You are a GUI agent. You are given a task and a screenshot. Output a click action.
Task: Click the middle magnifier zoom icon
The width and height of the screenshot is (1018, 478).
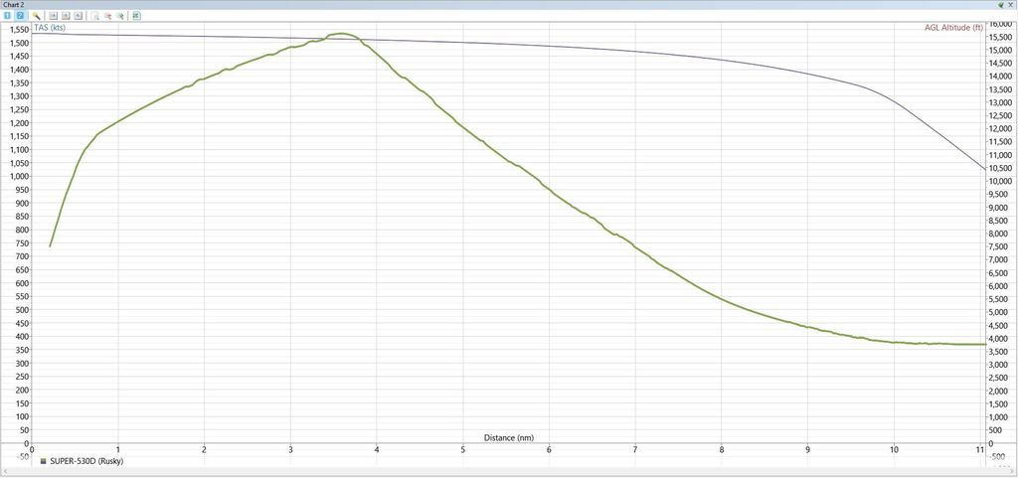(x=107, y=16)
